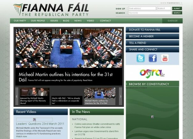Open the Twitter icon link
Screen dimensions: 193x139
click(141, 58)
